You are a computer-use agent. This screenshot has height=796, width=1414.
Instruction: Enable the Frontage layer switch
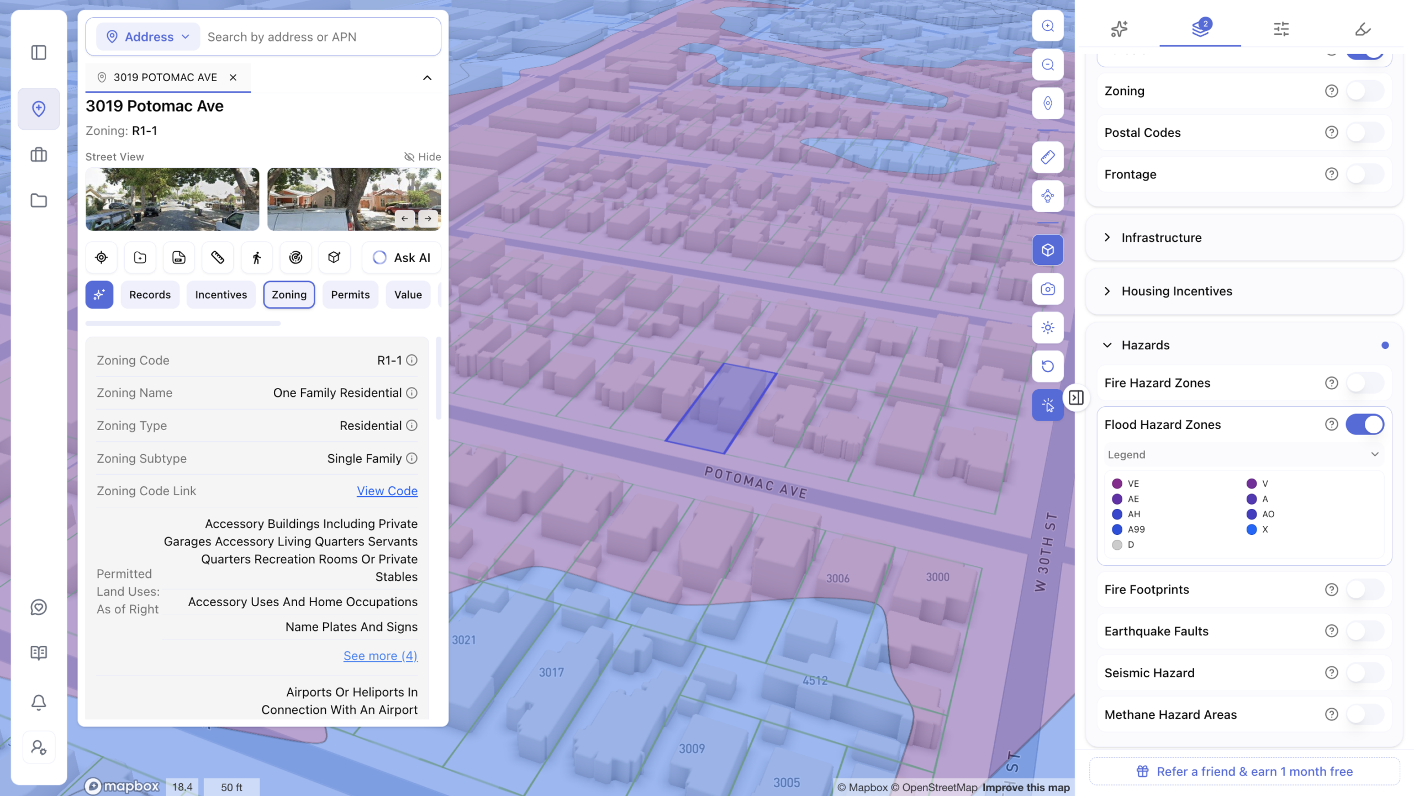click(1365, 174)
